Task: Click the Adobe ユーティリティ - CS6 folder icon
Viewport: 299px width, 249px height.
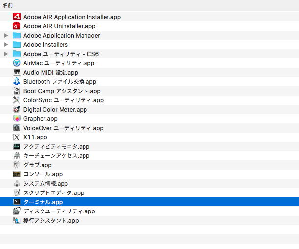Action: (17, 54)
